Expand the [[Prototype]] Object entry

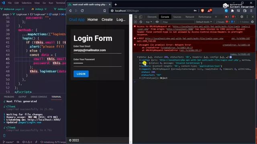point(140,78)
